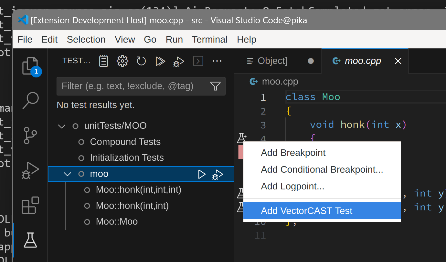Choose Add VectorCAST Test
446x262 pixels.
pyautogui.click(x=306, y=210)
